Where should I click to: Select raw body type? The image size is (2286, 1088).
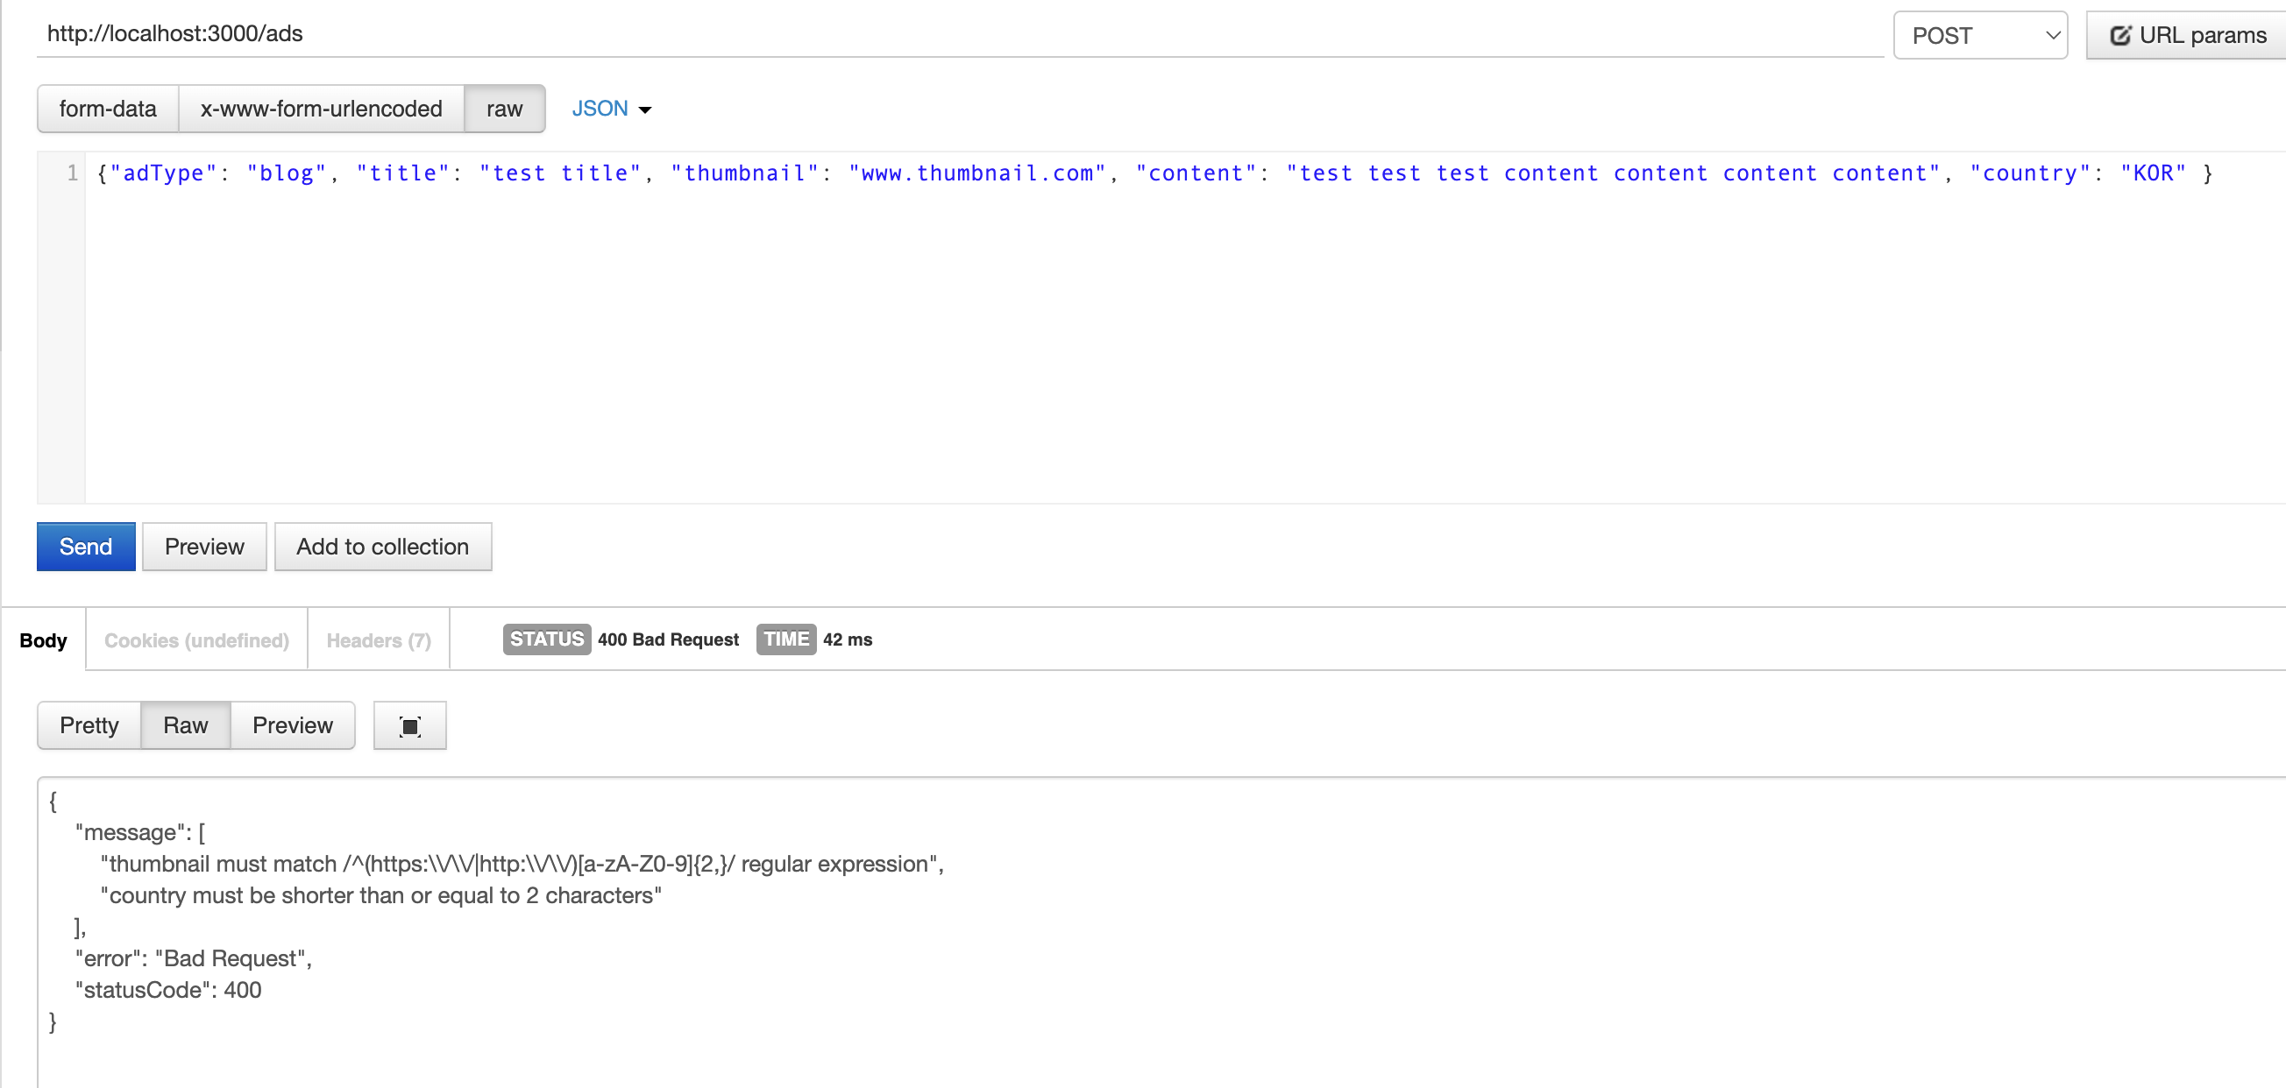point(503,108)
